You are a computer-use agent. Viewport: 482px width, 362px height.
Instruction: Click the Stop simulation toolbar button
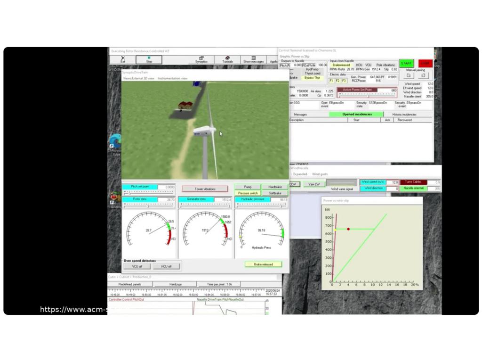tap(149, 59)
